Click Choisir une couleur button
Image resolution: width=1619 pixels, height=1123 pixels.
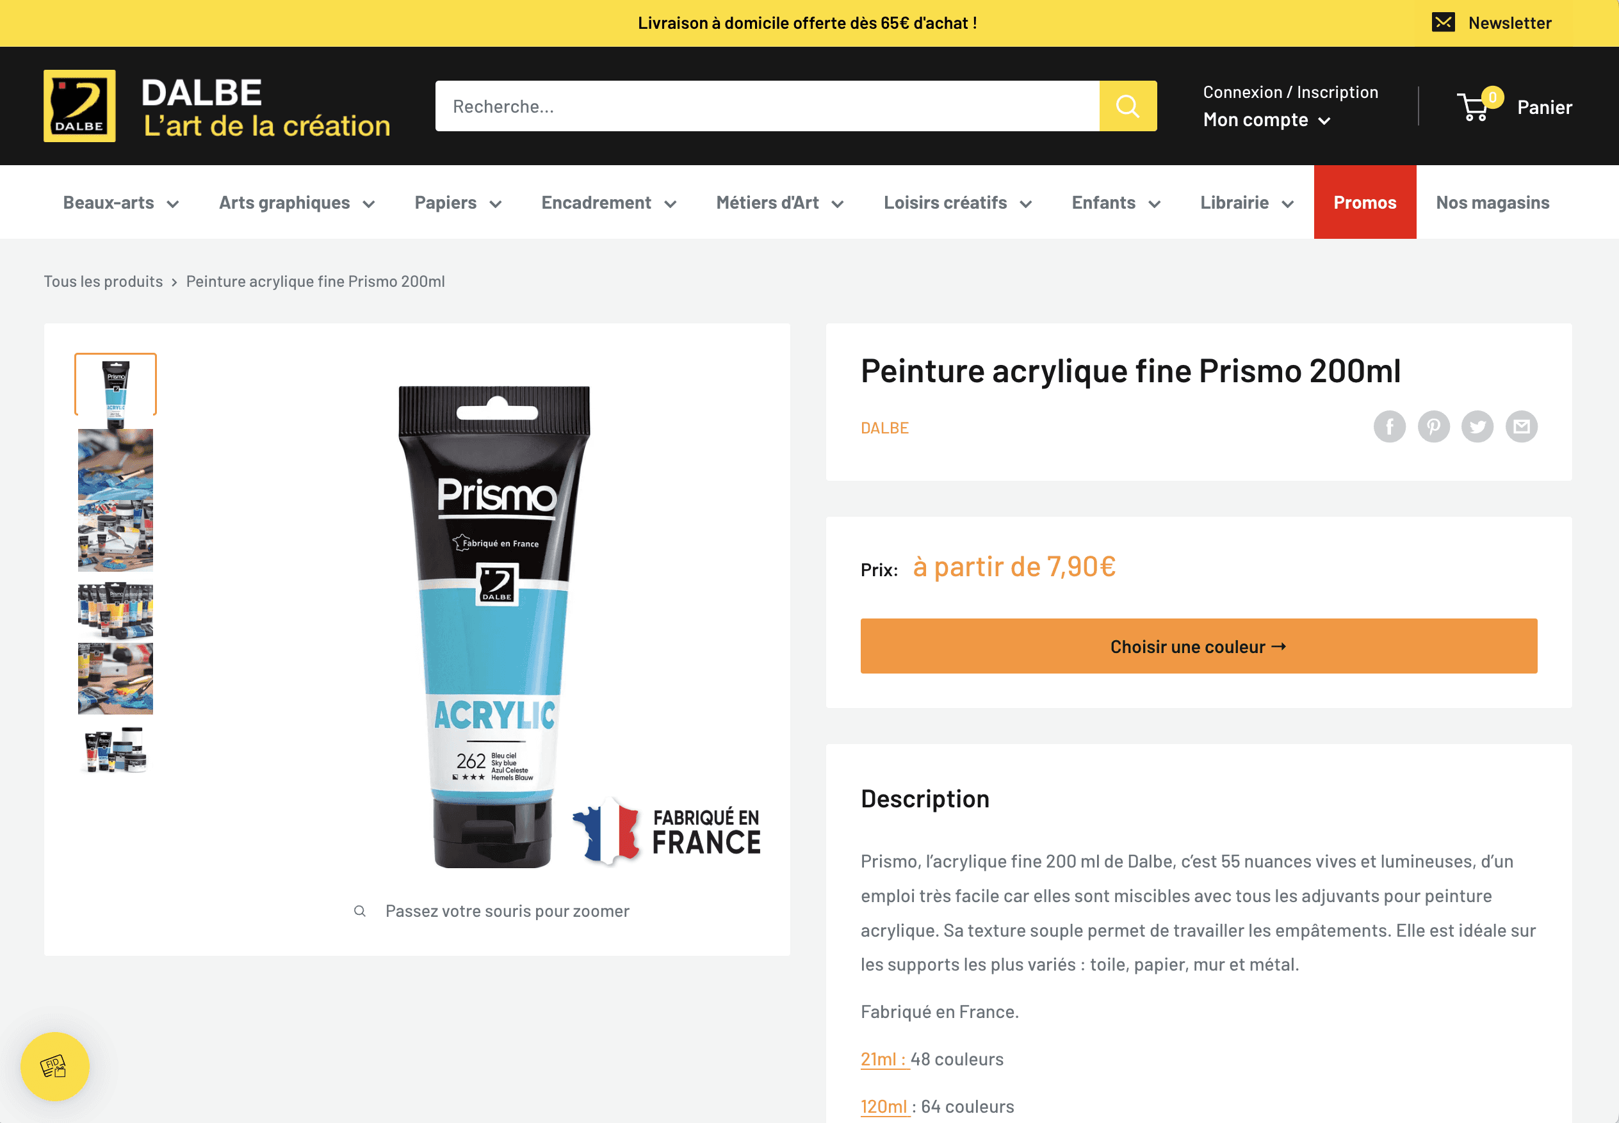pyautogui.click(x=1198, y=646)
